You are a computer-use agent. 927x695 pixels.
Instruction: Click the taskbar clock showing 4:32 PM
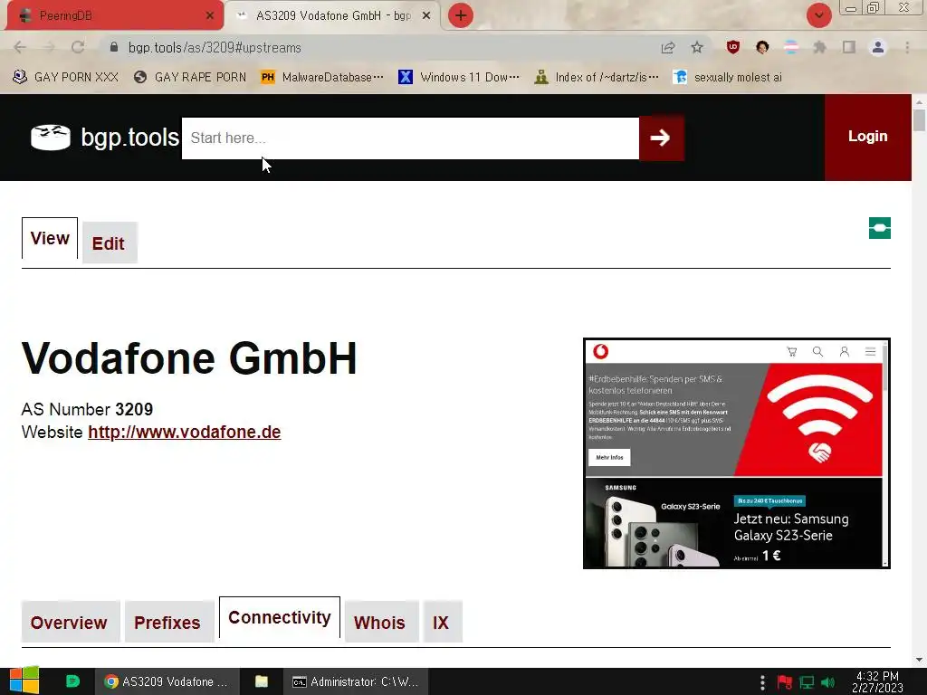[877, 681]
